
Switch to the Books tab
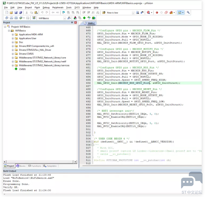pyautogui.click(x=21, y=166)
